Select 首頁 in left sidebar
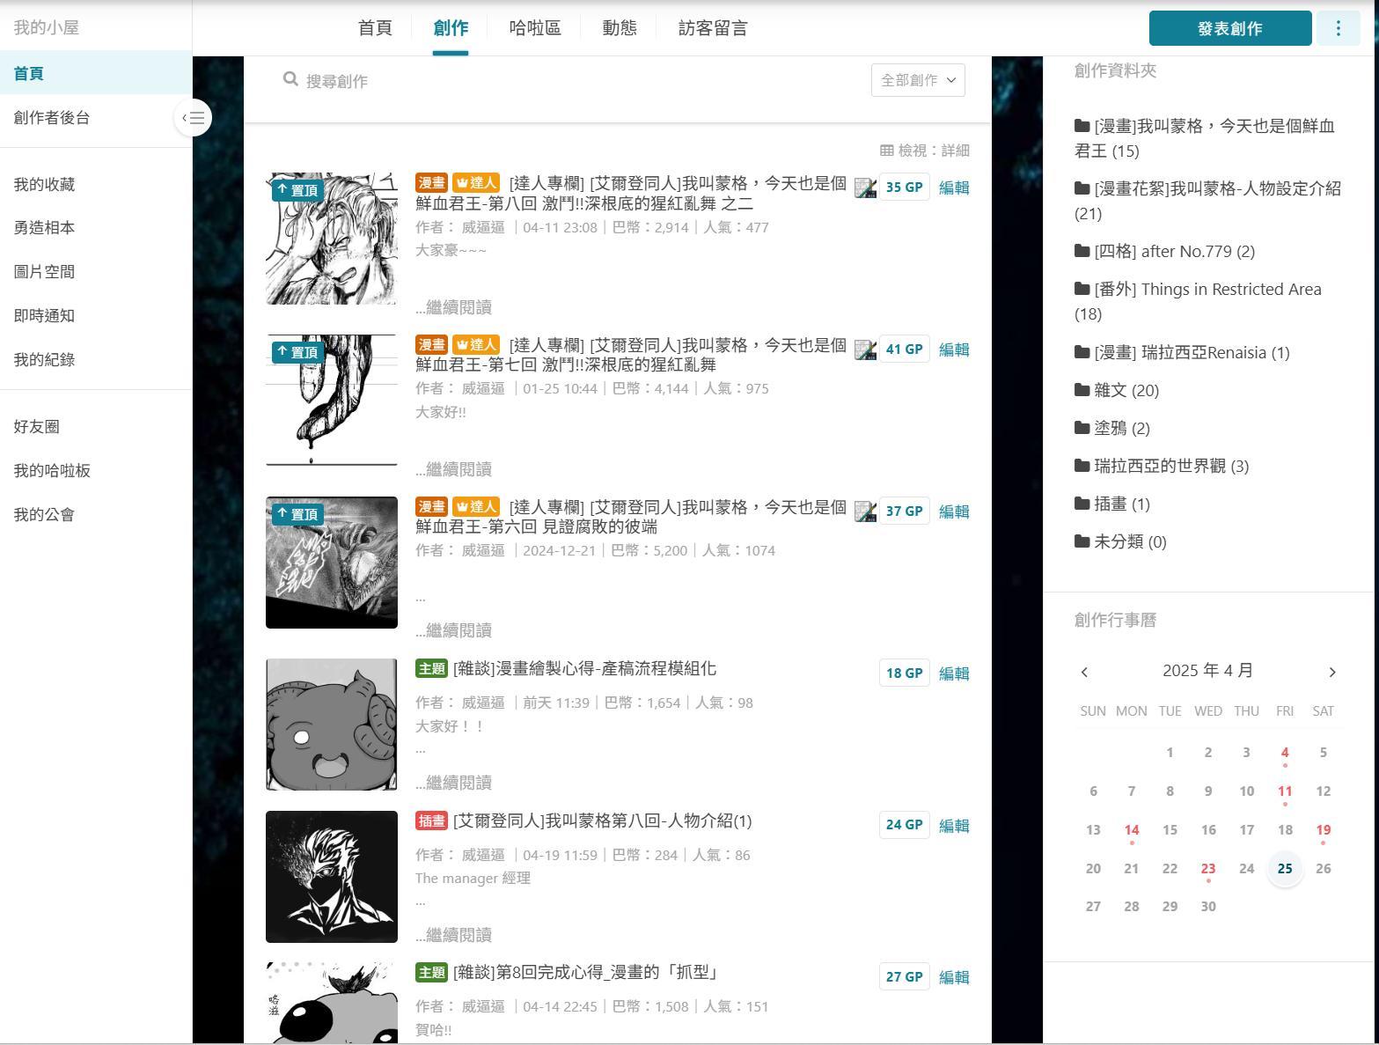The width and height of the screenshot is (1379, 1045). 96,73
